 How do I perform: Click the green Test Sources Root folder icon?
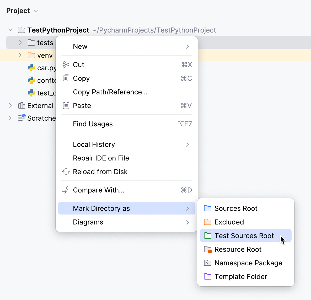tap(207, 235)
